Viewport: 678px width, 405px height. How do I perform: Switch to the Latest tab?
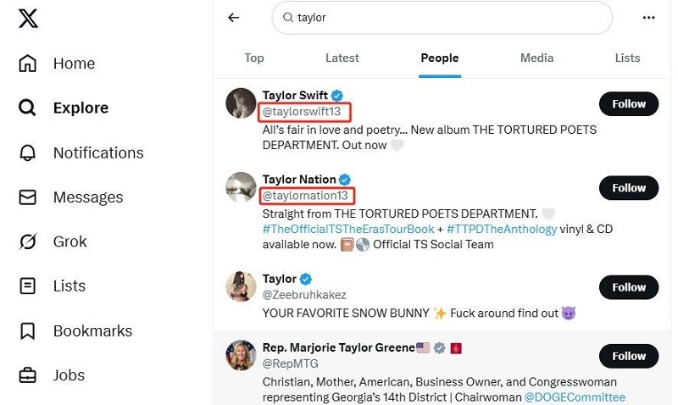tap(342, 58)
